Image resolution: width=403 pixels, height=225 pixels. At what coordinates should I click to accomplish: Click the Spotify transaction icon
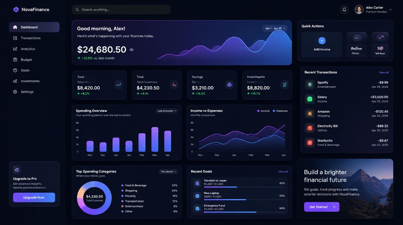point(310,84)
